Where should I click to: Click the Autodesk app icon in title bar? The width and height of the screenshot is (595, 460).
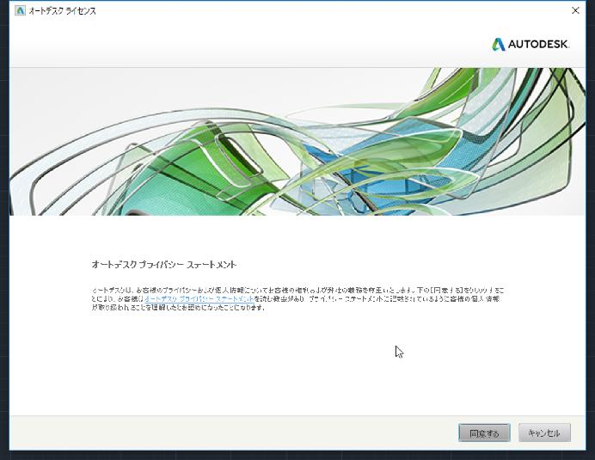click(x=20, y=10)
